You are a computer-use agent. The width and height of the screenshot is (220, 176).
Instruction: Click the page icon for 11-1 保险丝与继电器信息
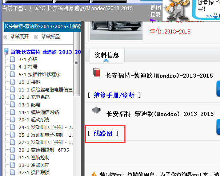pyautogui.click(x=13, y=89)
